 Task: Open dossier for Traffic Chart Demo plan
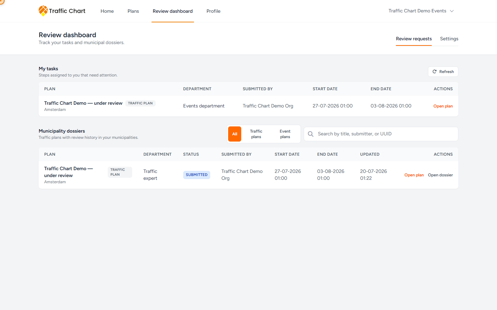click(x=440, y=175)
